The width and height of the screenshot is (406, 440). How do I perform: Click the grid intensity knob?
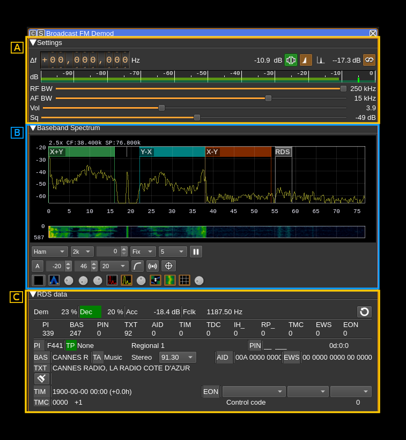(199, 280)
